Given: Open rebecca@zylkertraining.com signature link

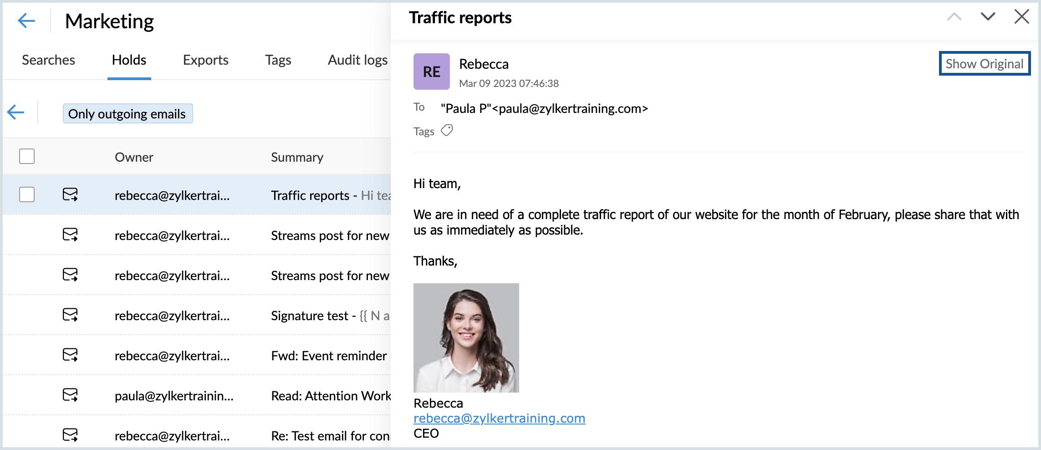Looking at the screenshot, I should (x=499, y=418).
